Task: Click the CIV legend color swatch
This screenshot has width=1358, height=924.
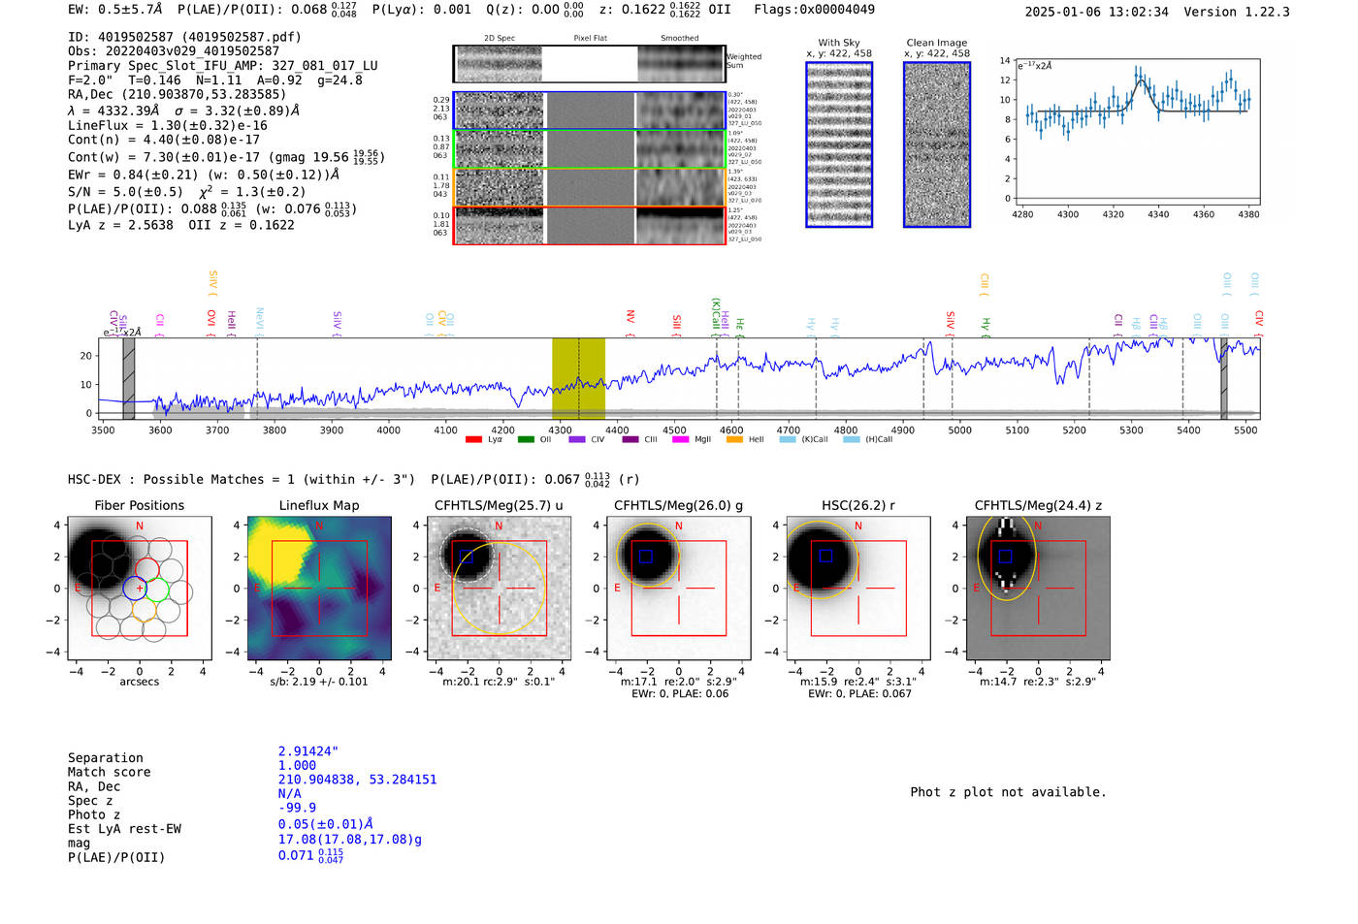Action: [577, 440]
